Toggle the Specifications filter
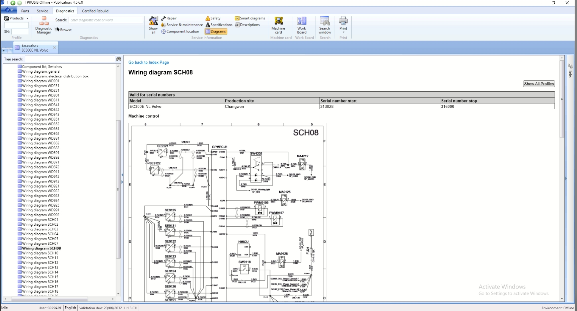 pyautogui.click(x=219, y=25)
